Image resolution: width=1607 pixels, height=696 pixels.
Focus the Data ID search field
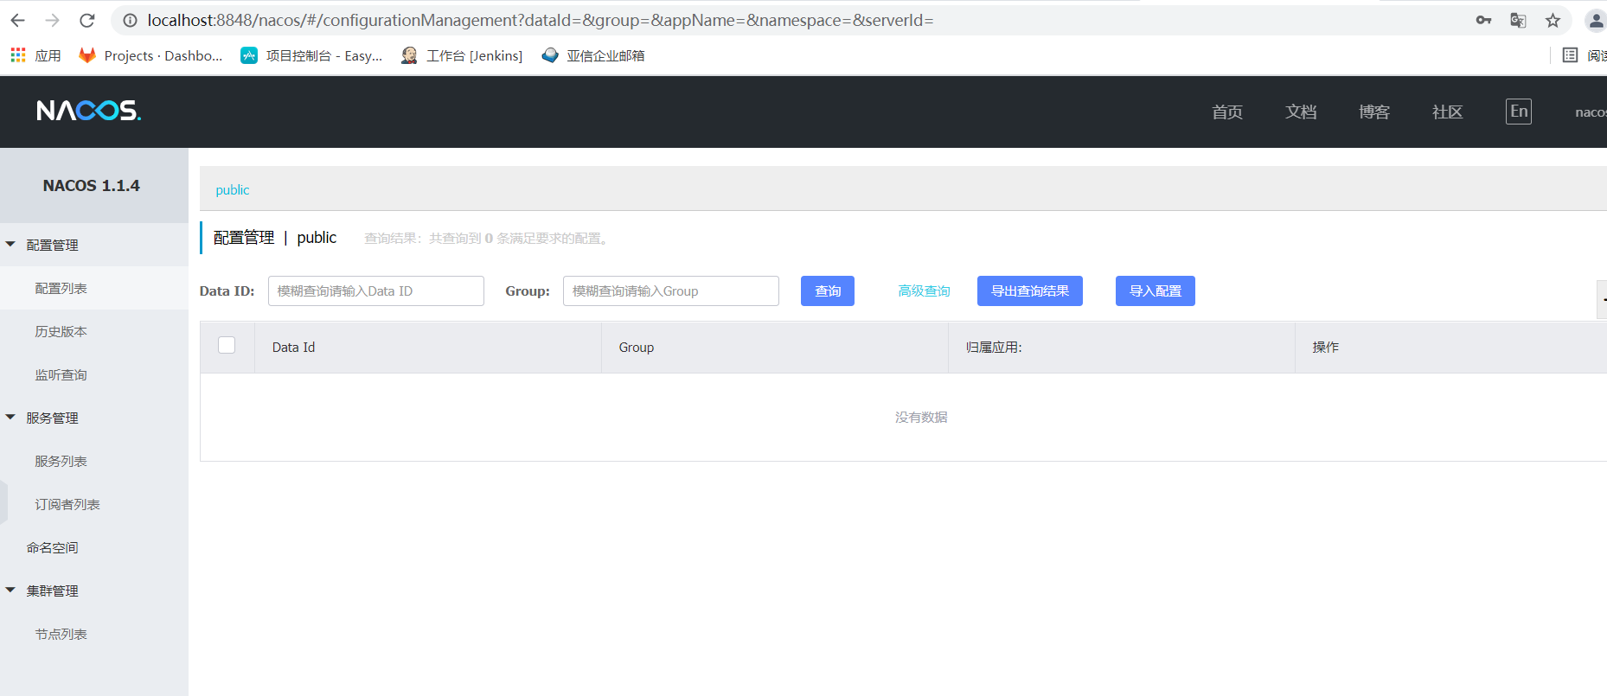(376, 291)
